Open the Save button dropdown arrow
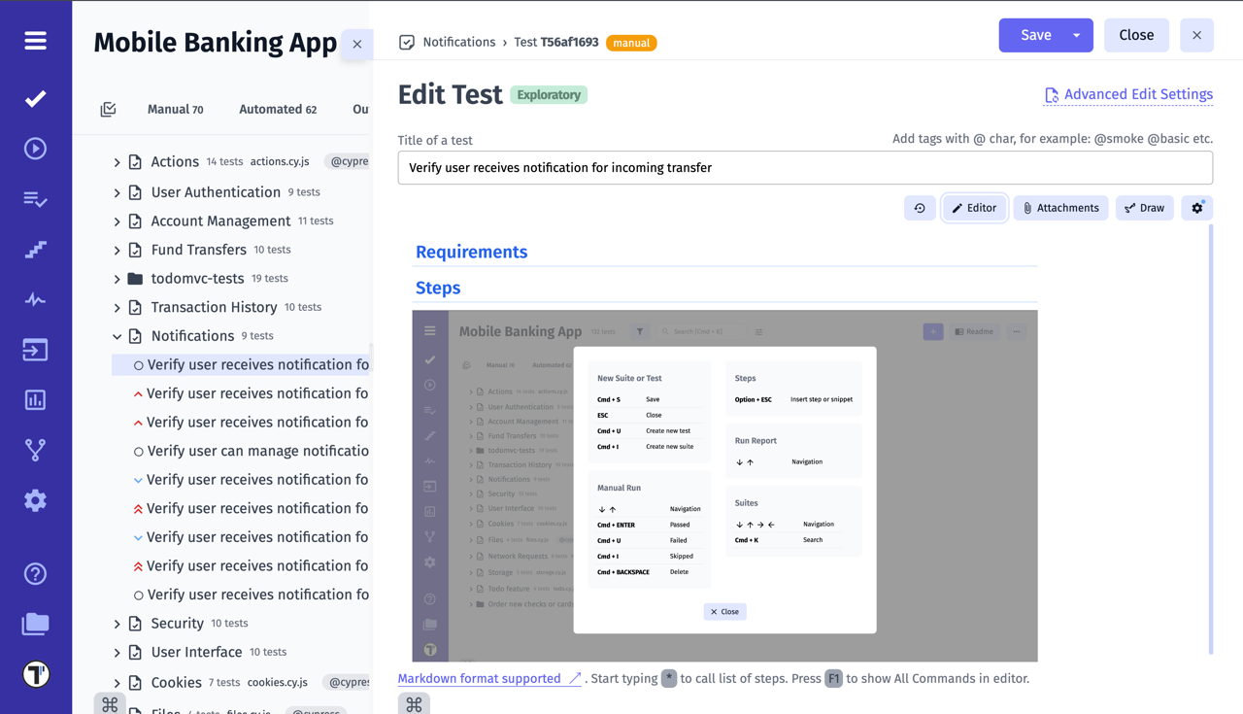This screenshot has width=1243, height=714. point(1078,35)
